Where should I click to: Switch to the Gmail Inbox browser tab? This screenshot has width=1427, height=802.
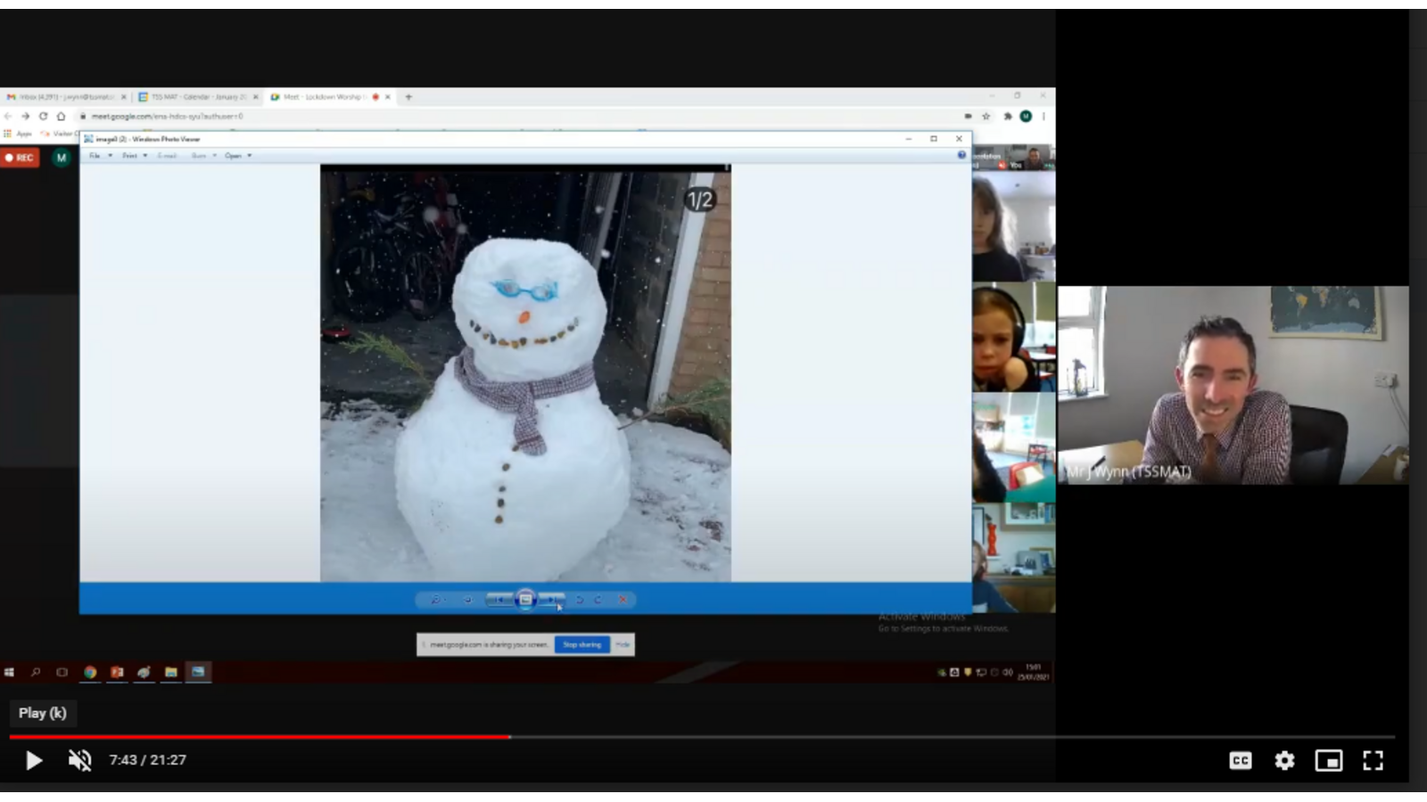tap(62, 97)
